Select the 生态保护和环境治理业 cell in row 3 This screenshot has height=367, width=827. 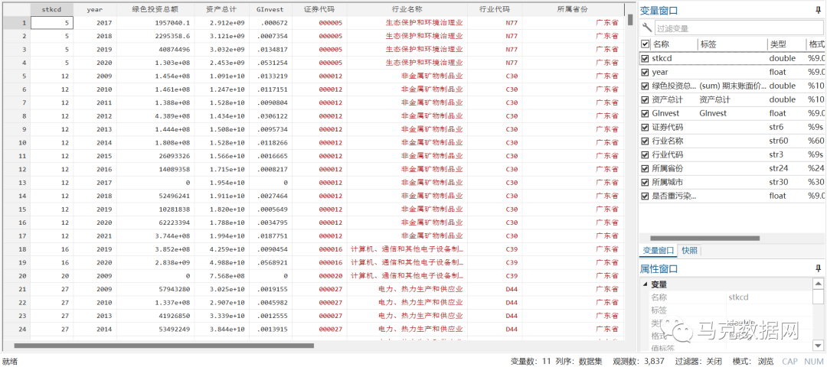point(407,50)
